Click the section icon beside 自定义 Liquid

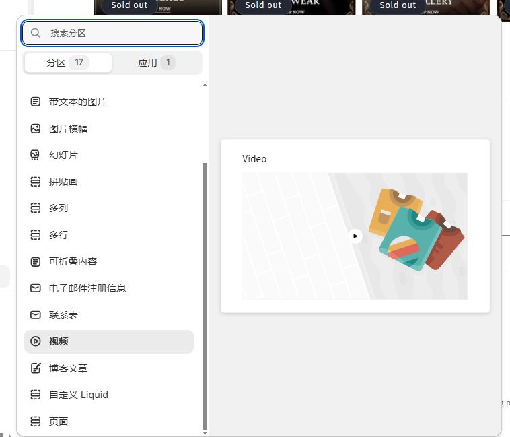pyautogui.click(x=36, y=395)
